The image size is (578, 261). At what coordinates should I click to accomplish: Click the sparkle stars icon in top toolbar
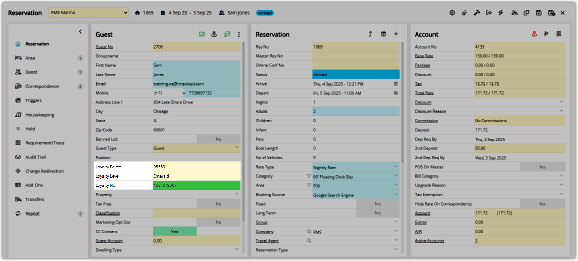(x=464, y=13)
